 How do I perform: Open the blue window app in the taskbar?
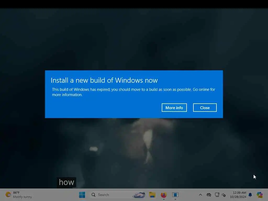point(175,195)
